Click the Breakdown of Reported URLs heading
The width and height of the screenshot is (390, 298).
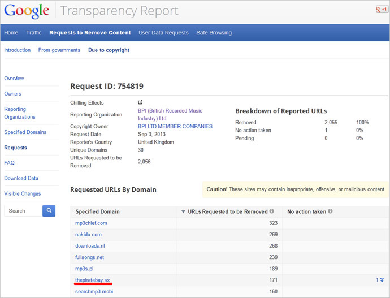(x=281, y=111)
